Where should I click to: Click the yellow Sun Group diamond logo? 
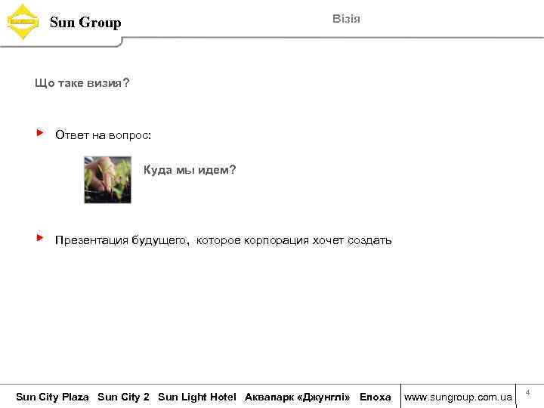pos(23,22)
